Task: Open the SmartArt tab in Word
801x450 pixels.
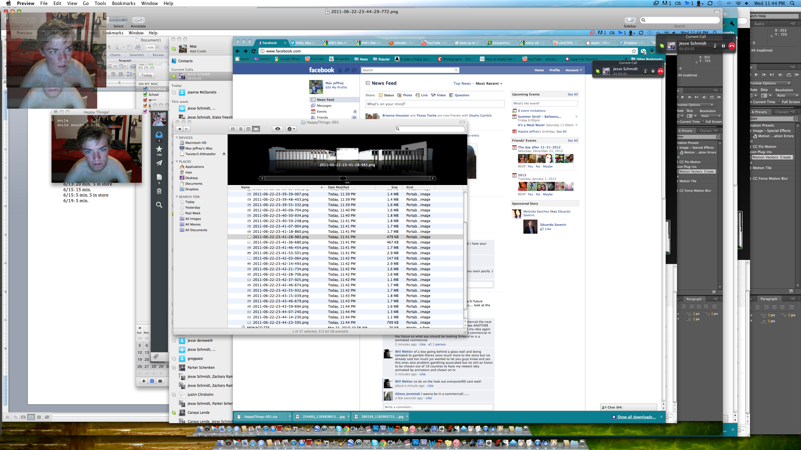Action: 136,55
